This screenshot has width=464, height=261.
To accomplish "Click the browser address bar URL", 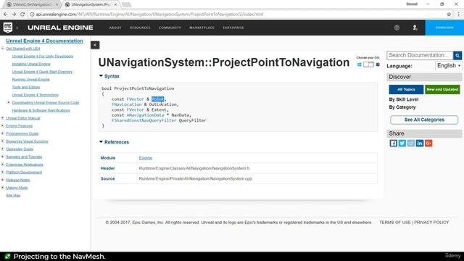I will (149, 14).
